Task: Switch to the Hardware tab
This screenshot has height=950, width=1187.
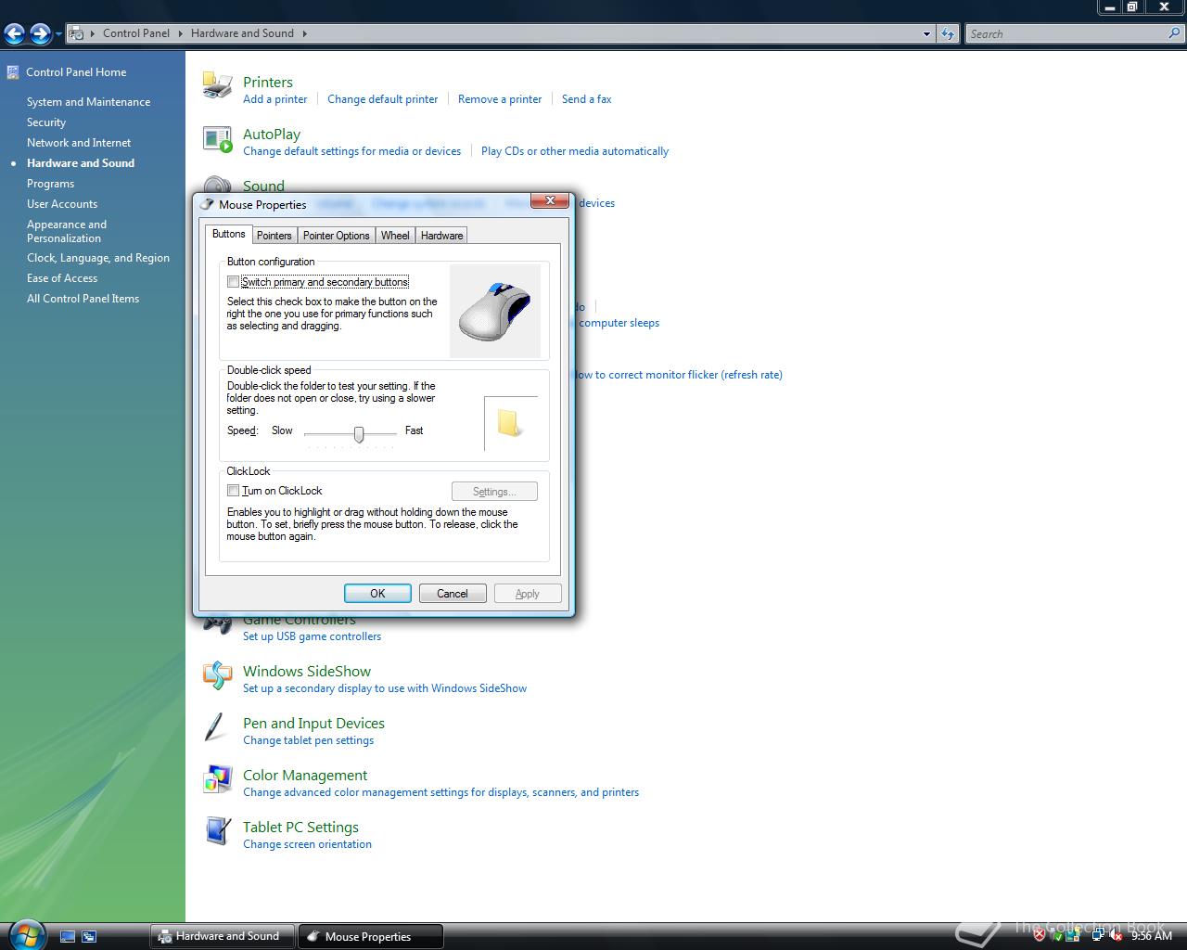Action: [441, 236]
